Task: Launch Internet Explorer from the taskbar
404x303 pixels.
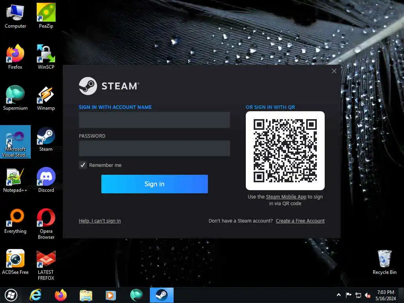Action: point(36,295)
